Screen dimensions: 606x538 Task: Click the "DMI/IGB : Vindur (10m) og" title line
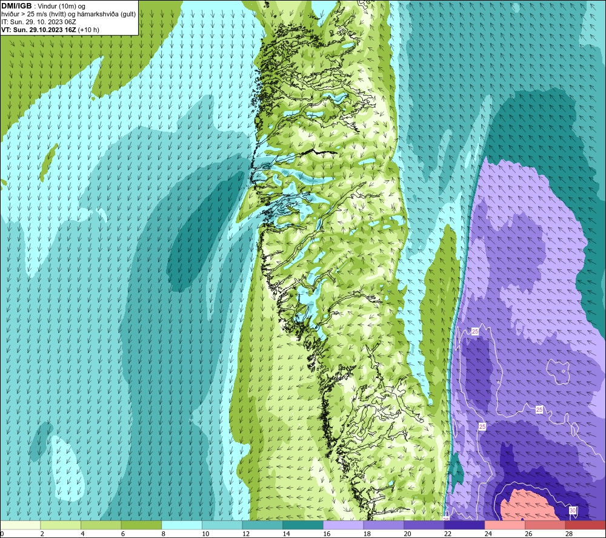[x=43, y=6]
